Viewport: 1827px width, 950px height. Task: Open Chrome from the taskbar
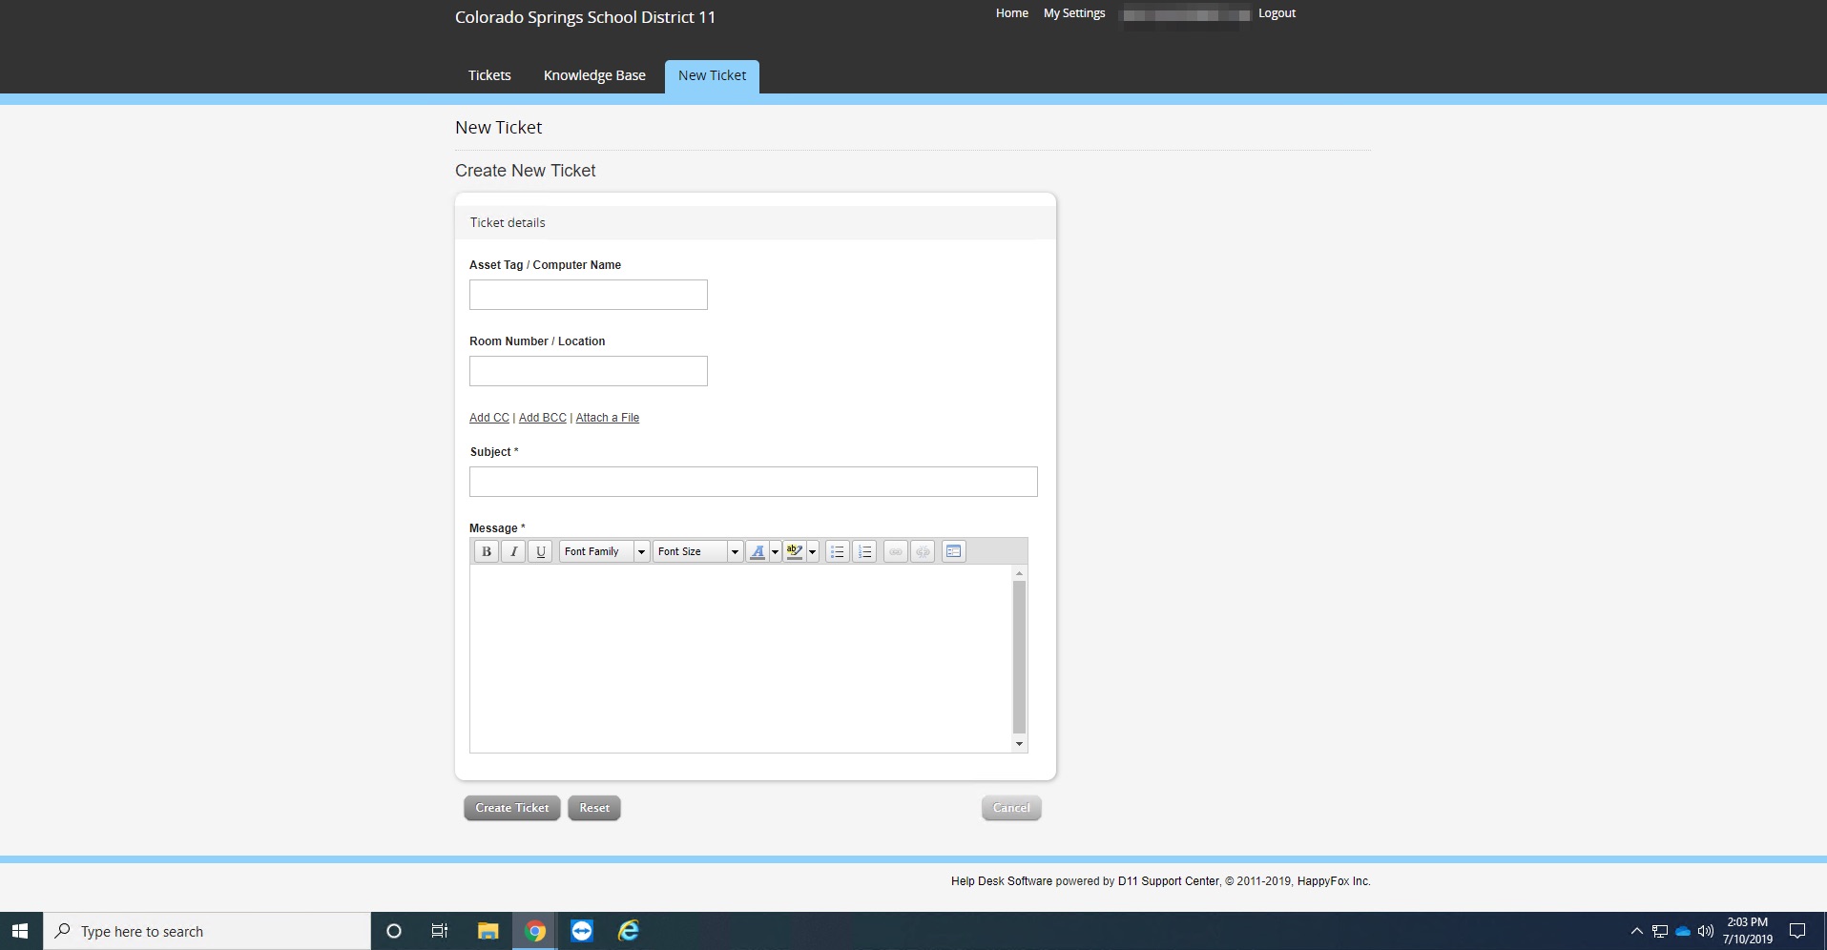(535, 931)
